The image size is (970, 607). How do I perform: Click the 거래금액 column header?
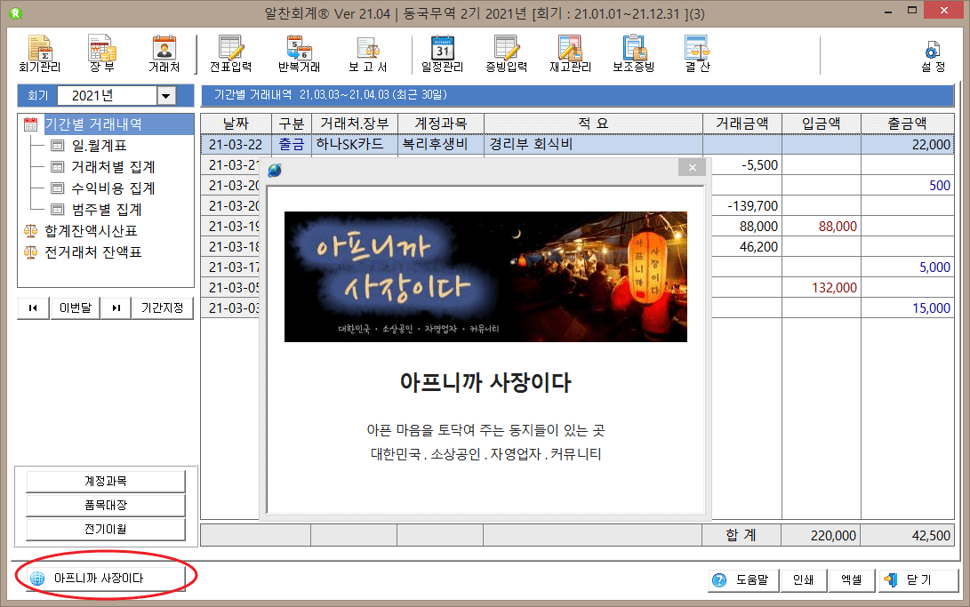coord(742,124)
